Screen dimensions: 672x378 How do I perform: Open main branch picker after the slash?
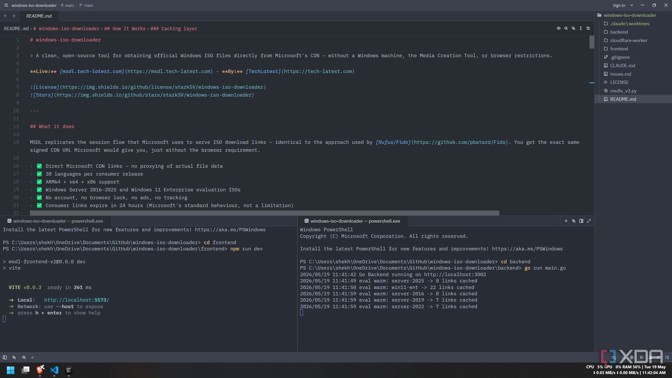click(86, 5)
